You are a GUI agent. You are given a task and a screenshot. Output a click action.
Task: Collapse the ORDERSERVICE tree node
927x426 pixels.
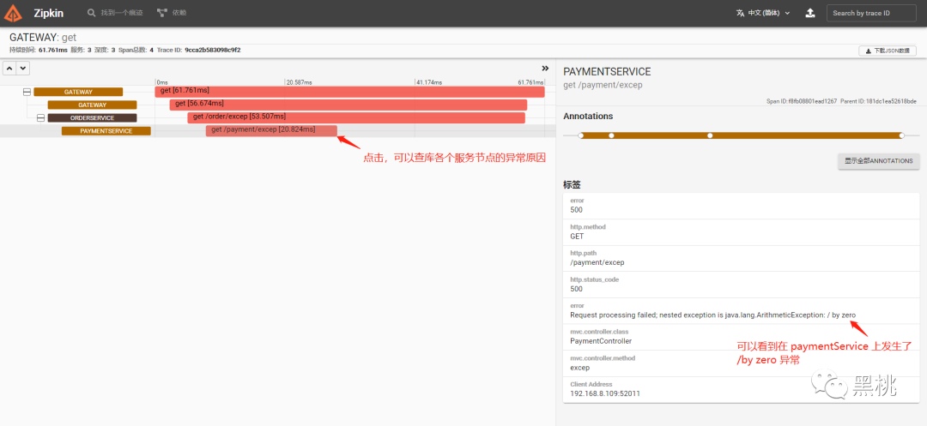tap(41, 118)
